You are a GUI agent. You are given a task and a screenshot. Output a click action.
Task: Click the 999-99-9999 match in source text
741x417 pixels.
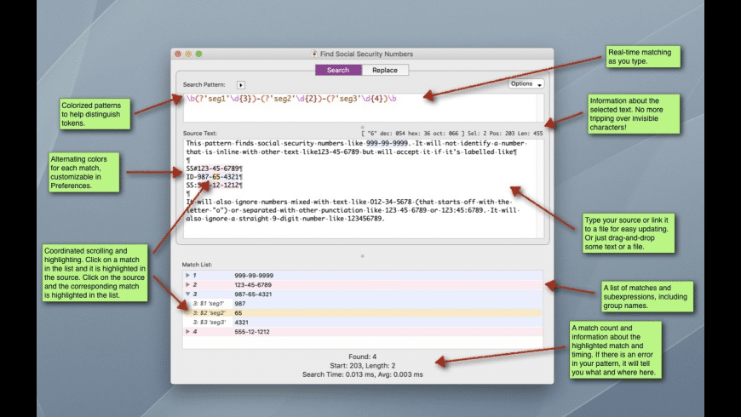tap(387, 143)
